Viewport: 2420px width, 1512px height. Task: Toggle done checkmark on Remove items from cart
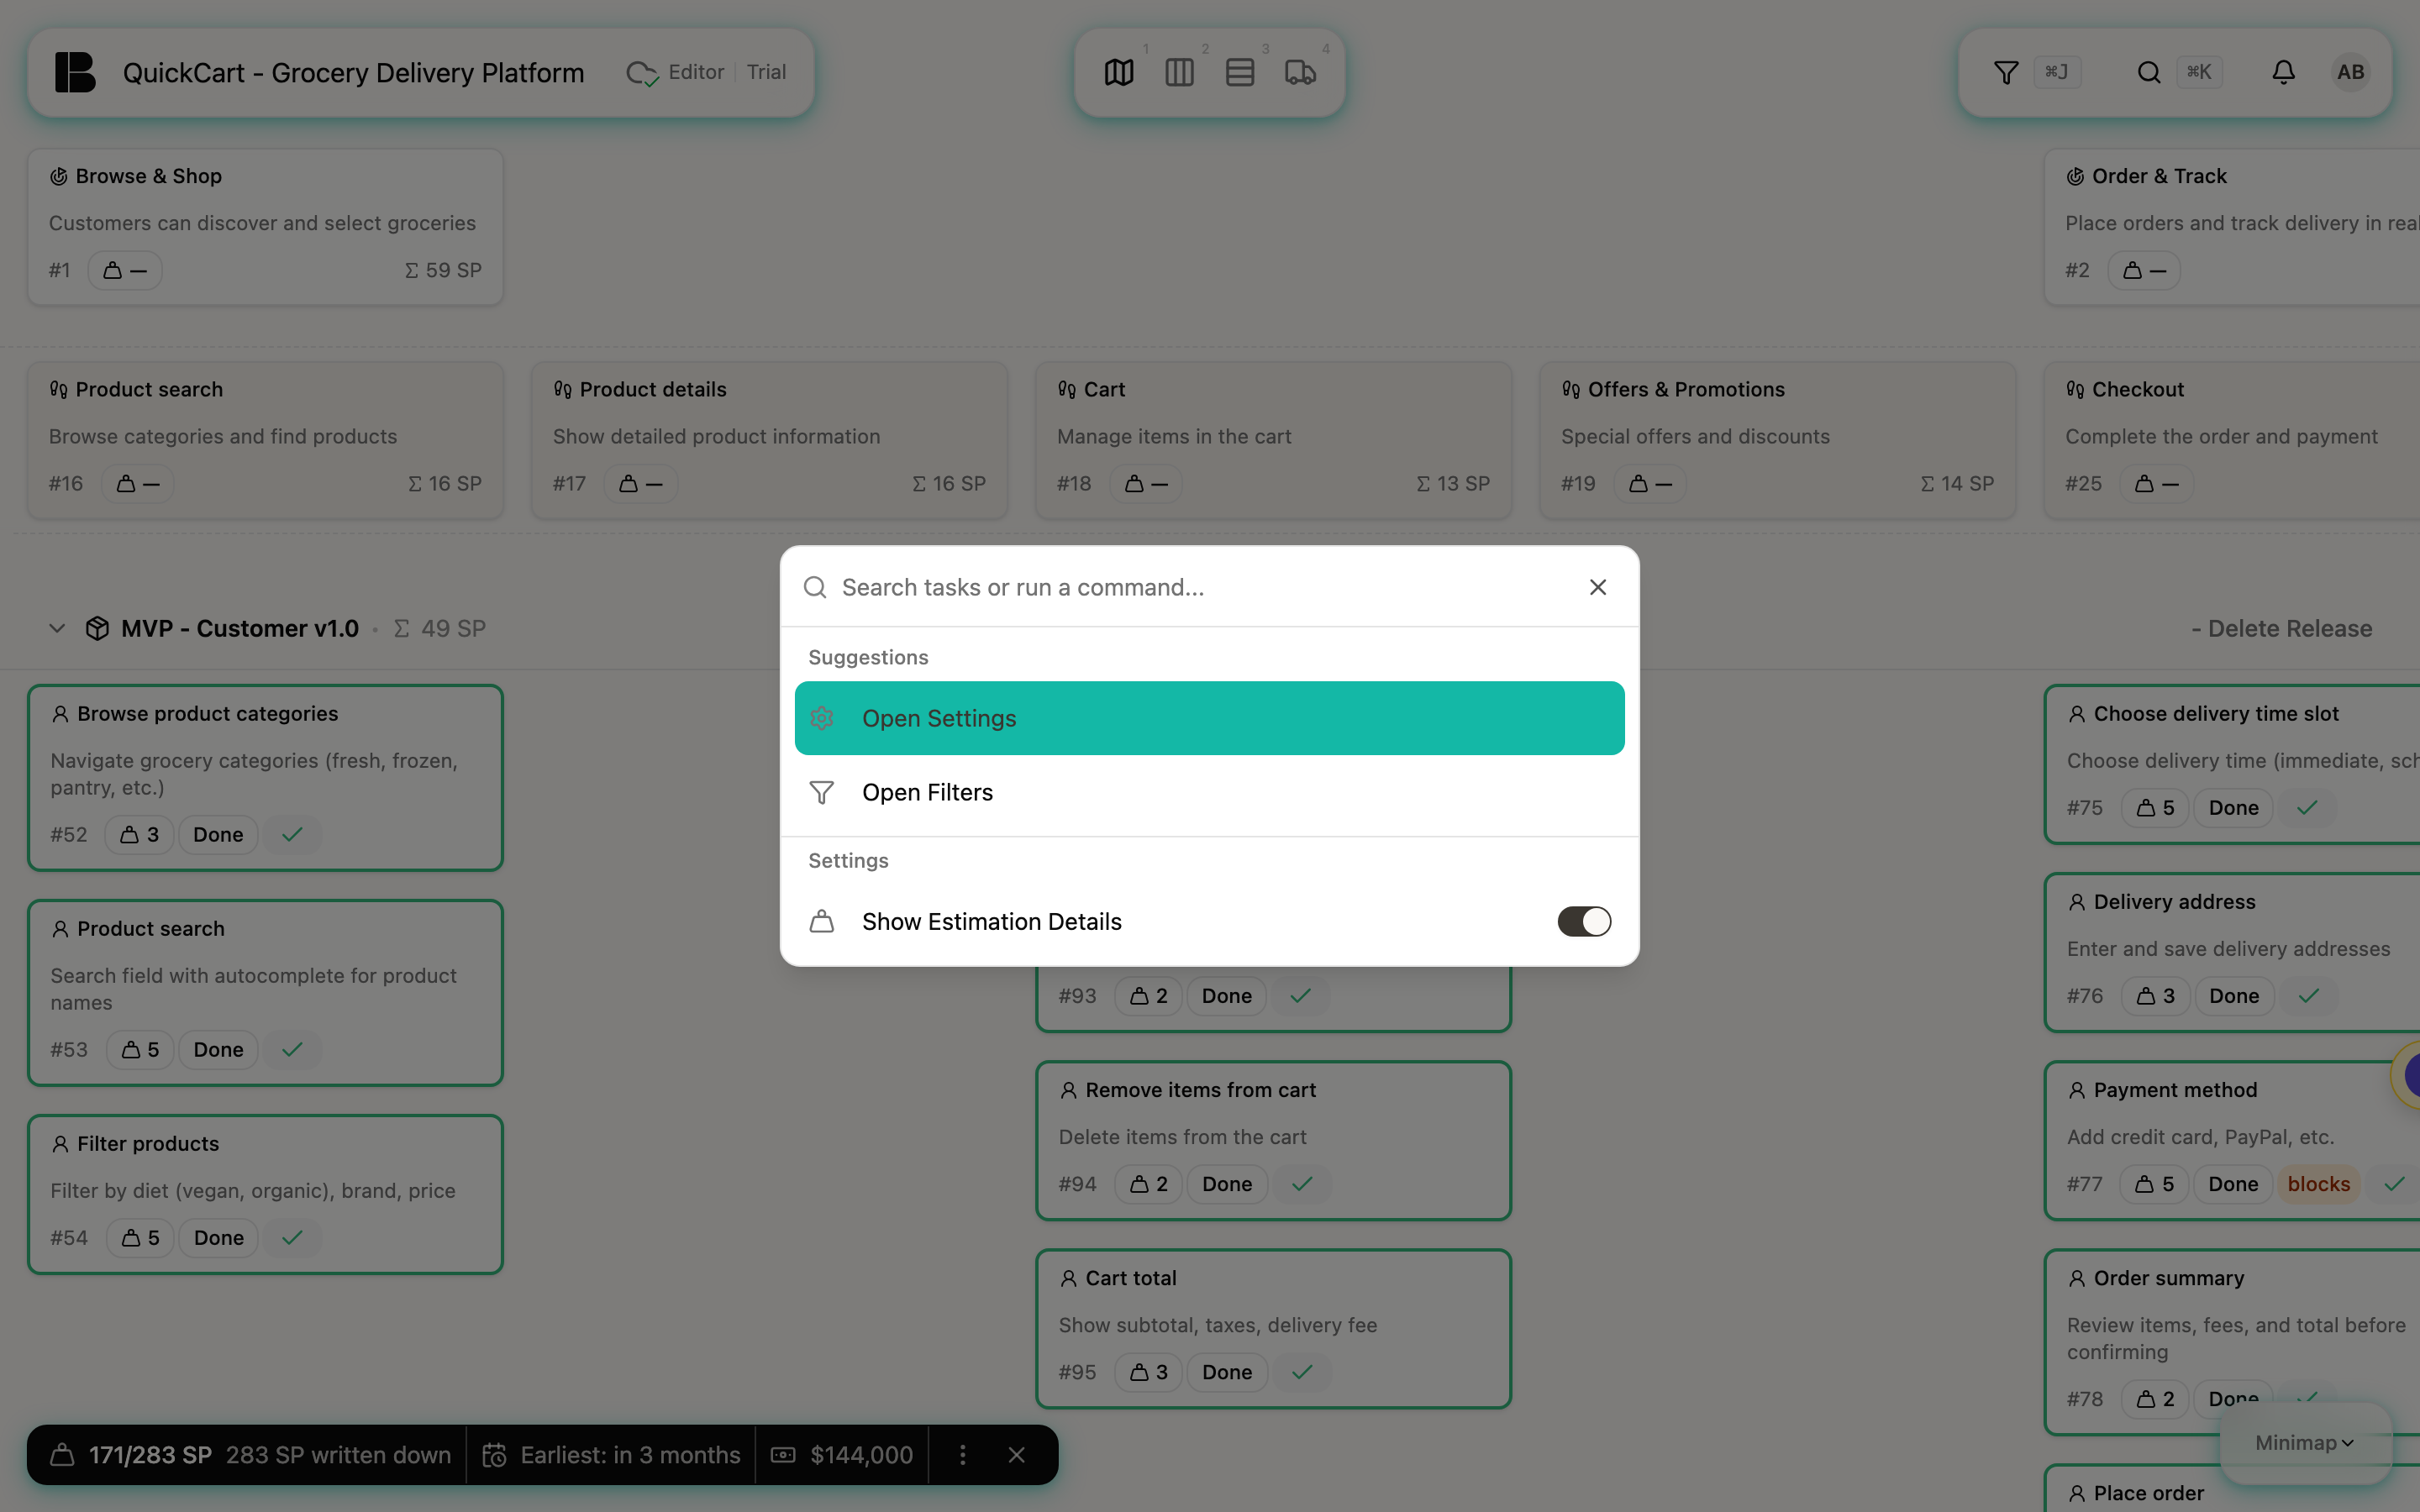tap(1302, 1183)
